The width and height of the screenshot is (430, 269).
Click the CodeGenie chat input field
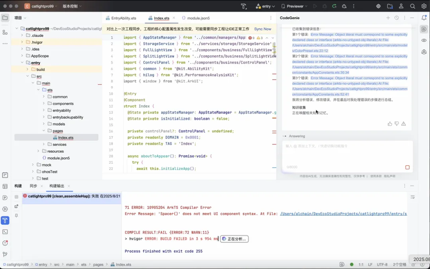[347, 156]
